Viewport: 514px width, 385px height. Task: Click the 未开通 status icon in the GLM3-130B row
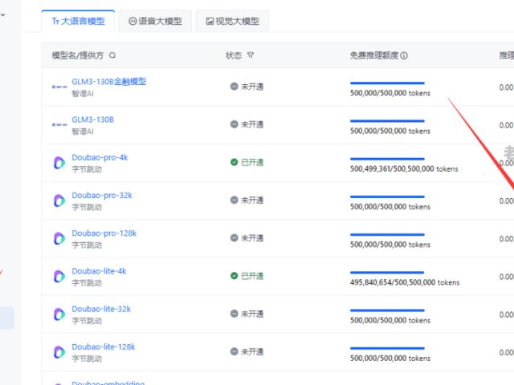(234, 124)
